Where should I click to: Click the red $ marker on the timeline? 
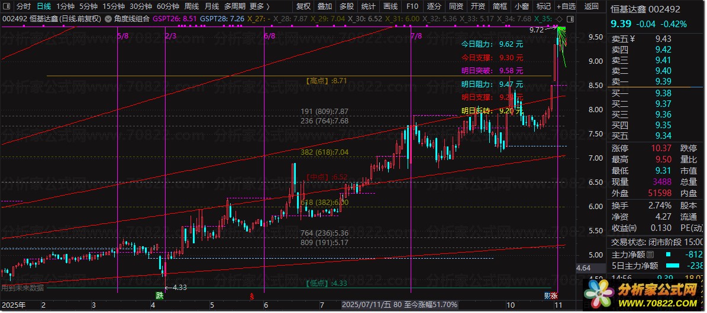coord(252,296)
